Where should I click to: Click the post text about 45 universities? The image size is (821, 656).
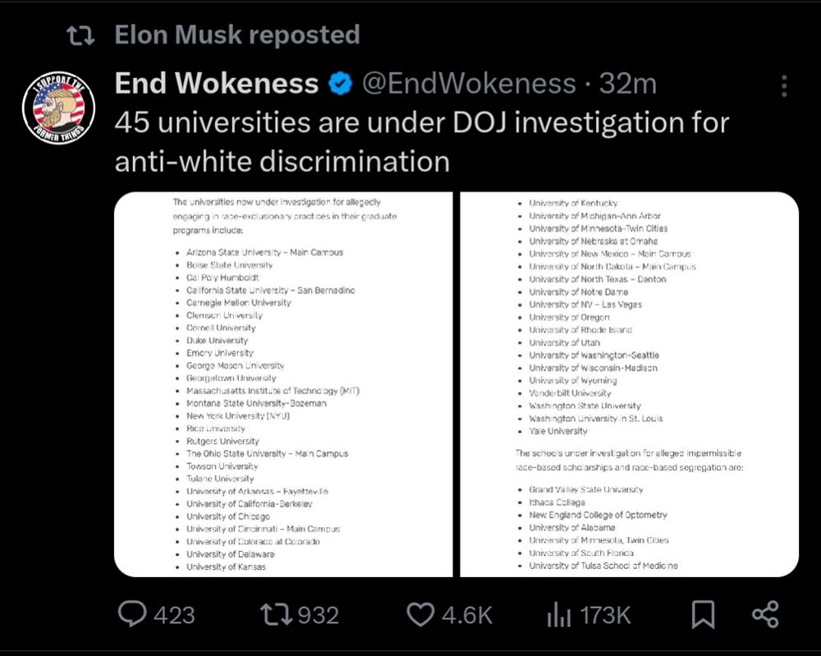click(421, 141)
